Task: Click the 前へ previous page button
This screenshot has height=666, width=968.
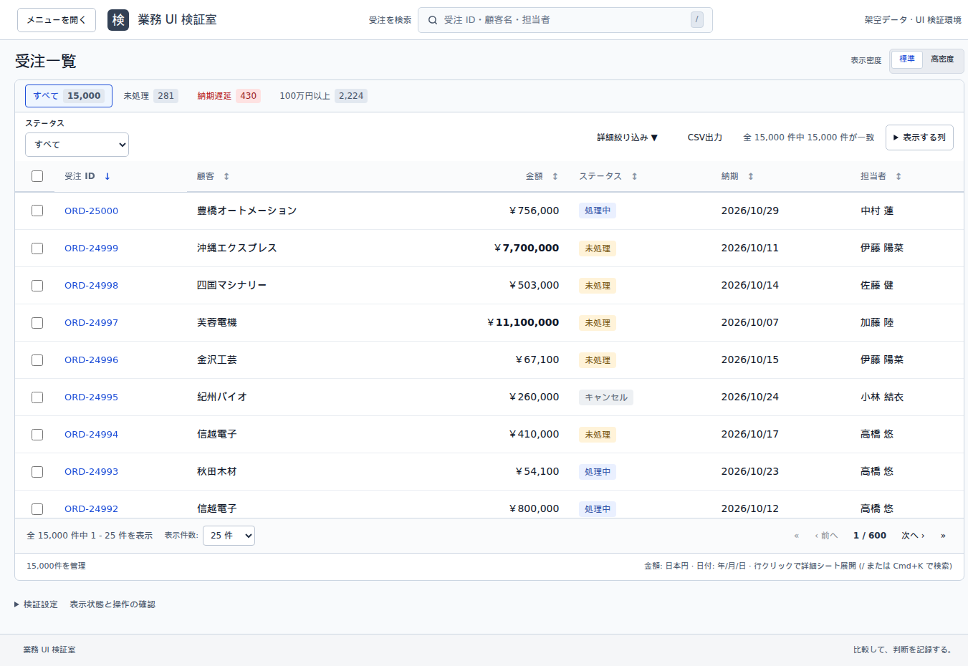Action: [826, 536]
